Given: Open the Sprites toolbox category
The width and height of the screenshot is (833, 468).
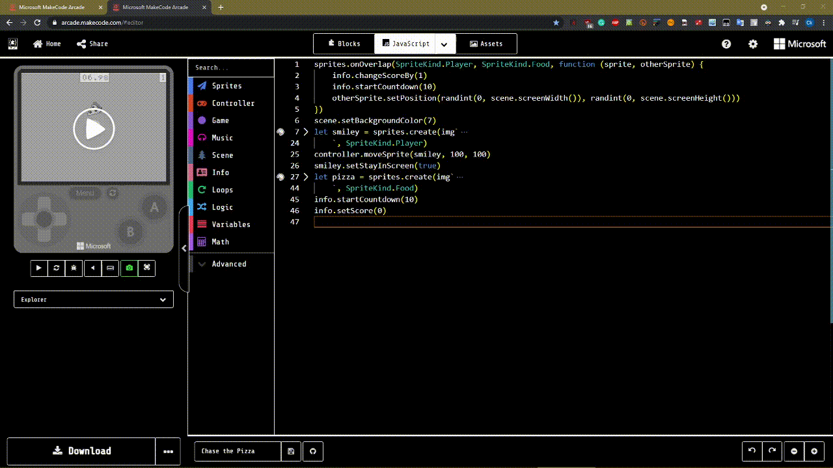Looking at the screenshot, I should pyautogui.click(x=231, y=86).
